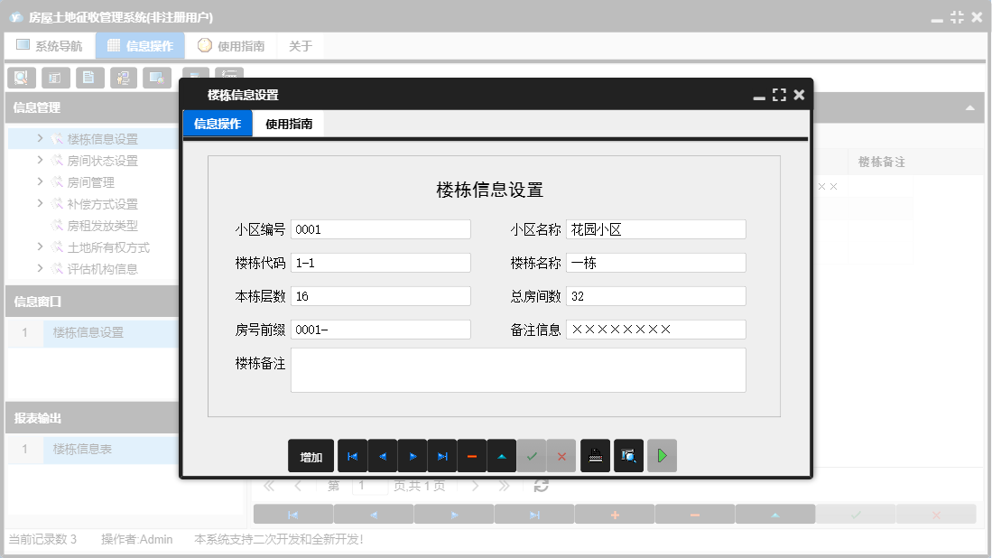
Task: Go to the next record in dialog
Action: [x=412, y=457]
